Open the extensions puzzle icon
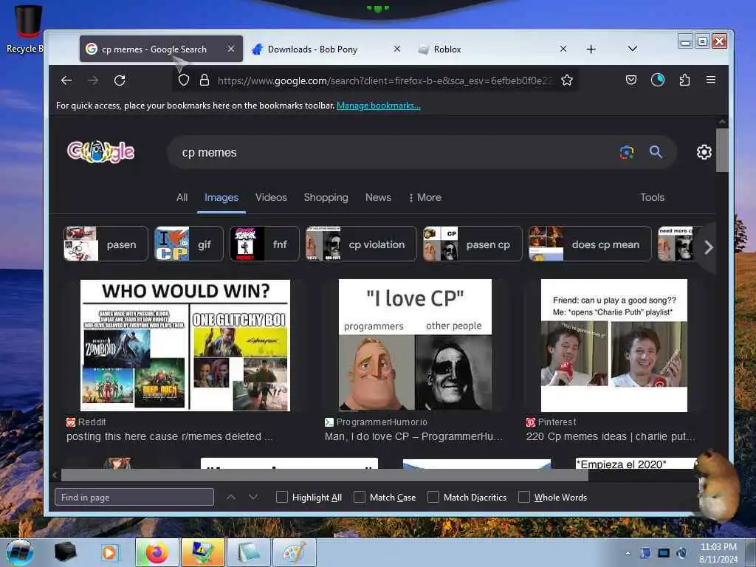 (x=684, y=80)
